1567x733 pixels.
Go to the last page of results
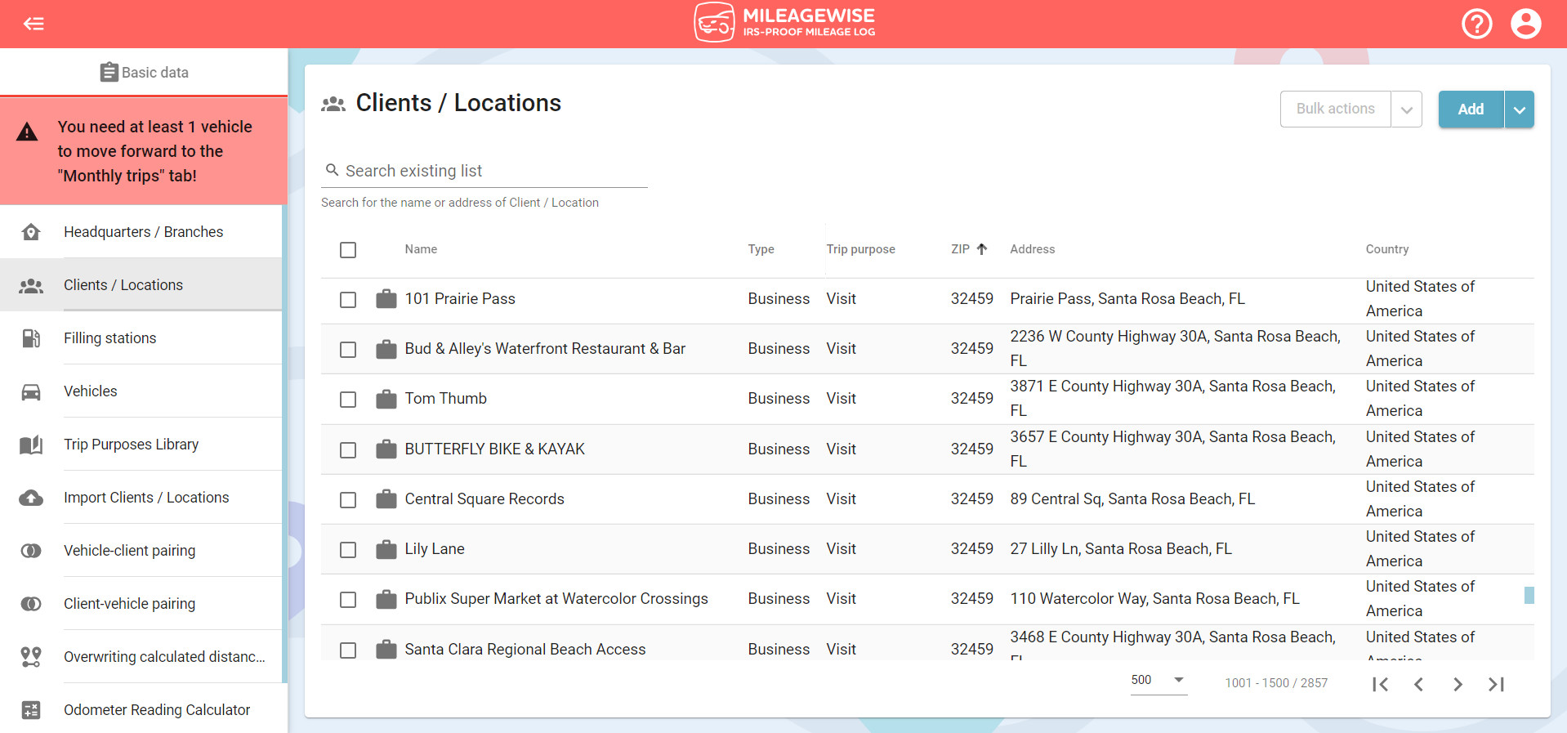click(x=1497, y=684)
